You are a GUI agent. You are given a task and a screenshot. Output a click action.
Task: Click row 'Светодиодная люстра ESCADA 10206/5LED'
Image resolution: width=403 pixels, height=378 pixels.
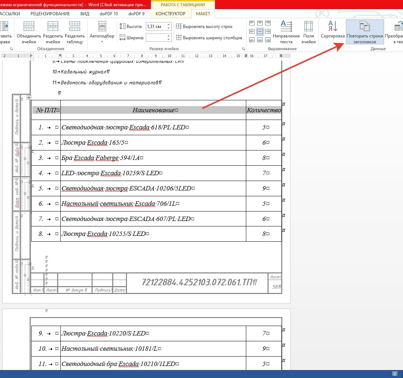point(156,189)
